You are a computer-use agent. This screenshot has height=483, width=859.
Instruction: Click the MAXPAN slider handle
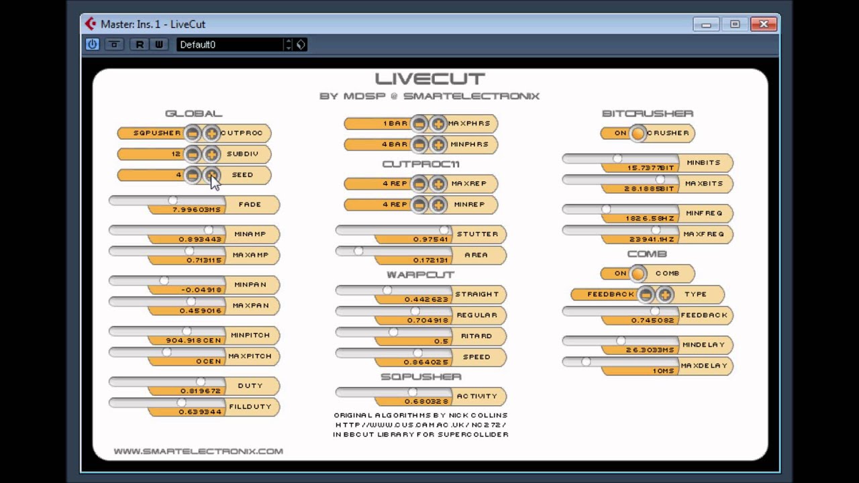[x=191, y=301]
